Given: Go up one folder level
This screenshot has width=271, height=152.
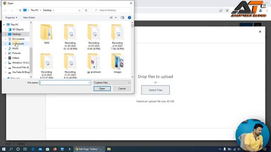Looking at the screenshot, I should pyautogui.click(x=20, y=10).
